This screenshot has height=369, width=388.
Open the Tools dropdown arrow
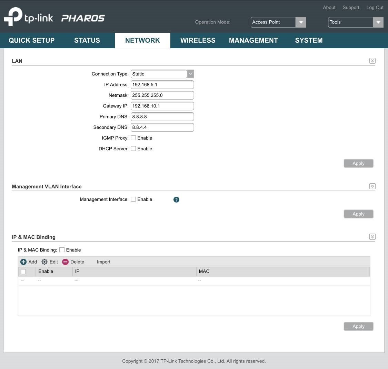[x=378, y=22]
